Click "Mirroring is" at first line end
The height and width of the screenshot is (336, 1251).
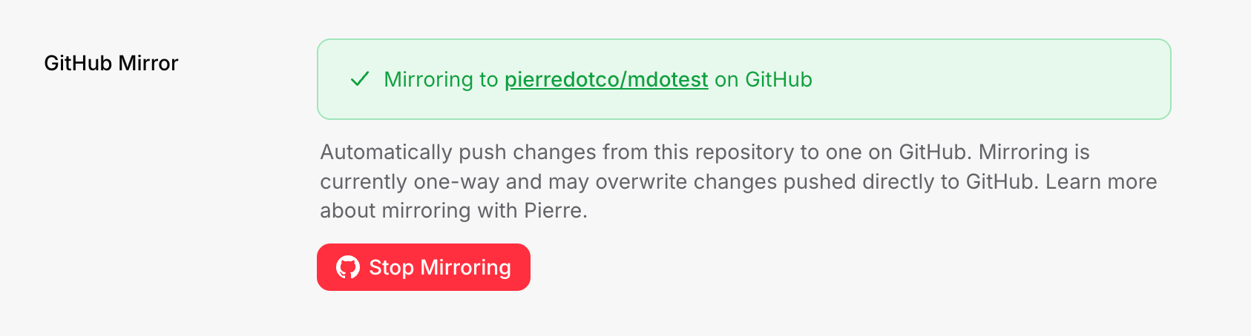[1034, 152]
